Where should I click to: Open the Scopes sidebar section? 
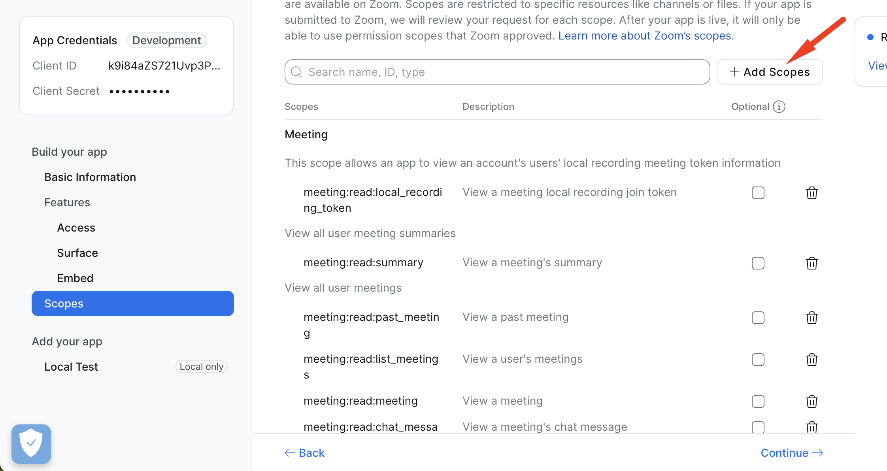coord(132,303)
